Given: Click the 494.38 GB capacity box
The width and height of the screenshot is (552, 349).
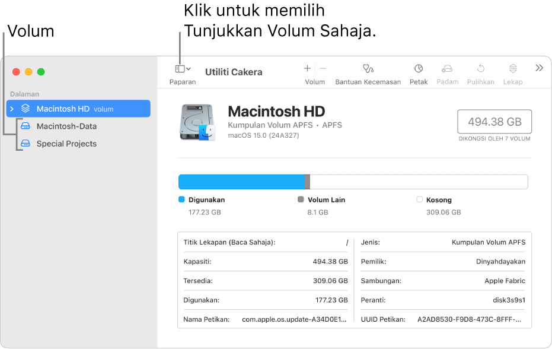Looking at the screenshot, I should pos(494,122).
